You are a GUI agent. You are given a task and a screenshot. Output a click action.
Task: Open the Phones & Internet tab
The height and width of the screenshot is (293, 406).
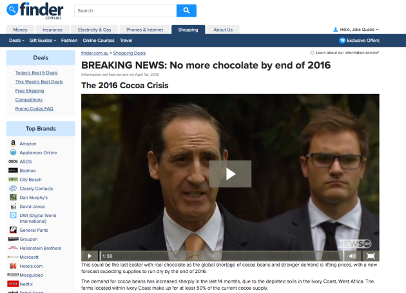click(145, 30)
